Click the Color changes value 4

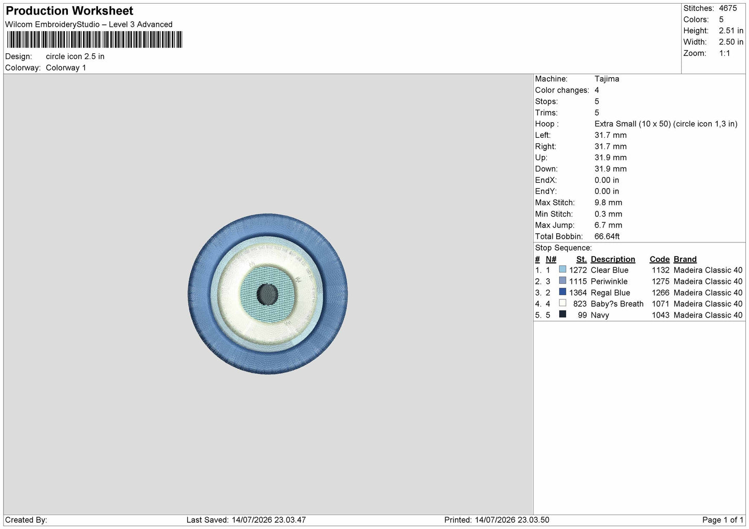point(597,90)
